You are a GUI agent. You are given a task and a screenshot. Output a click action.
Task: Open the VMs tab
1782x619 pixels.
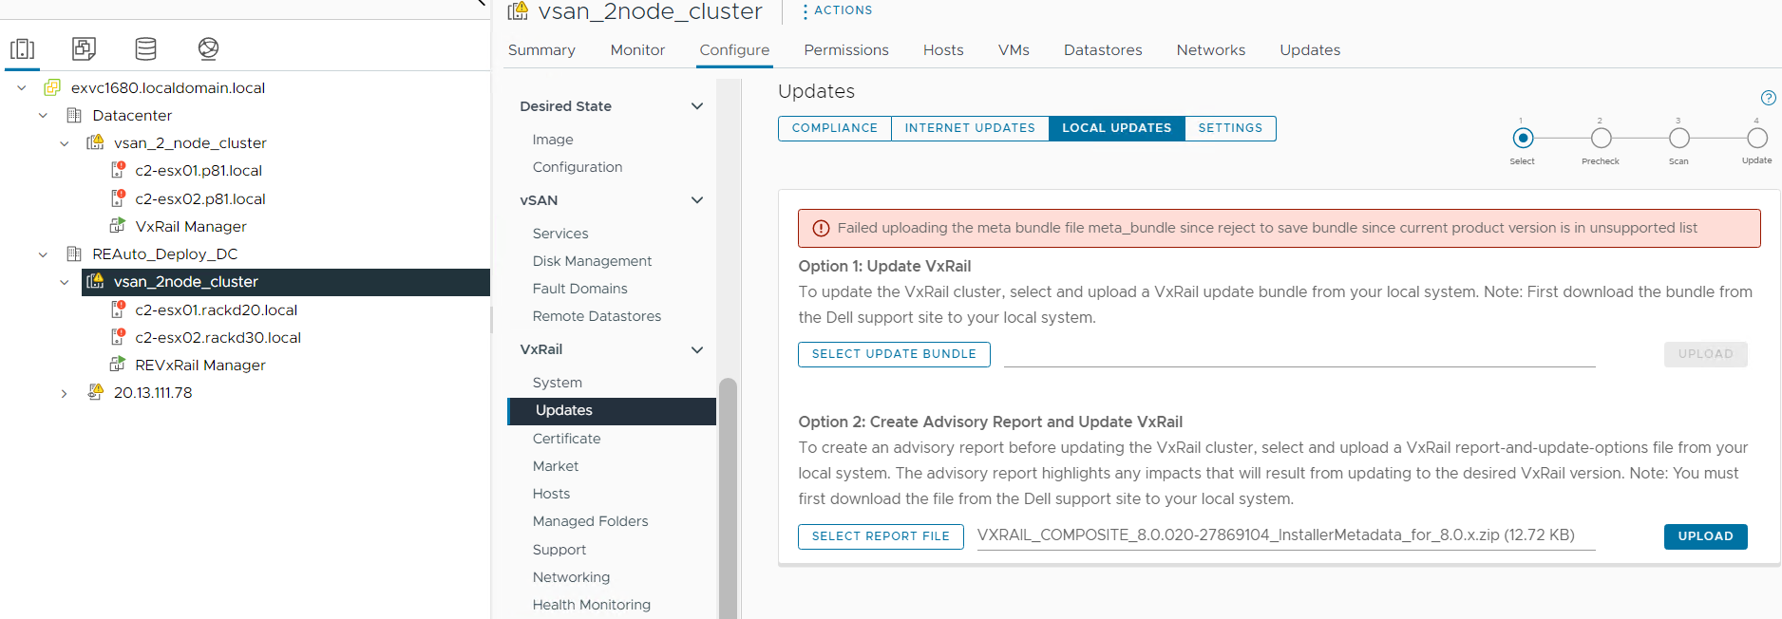coord(1014,50)
